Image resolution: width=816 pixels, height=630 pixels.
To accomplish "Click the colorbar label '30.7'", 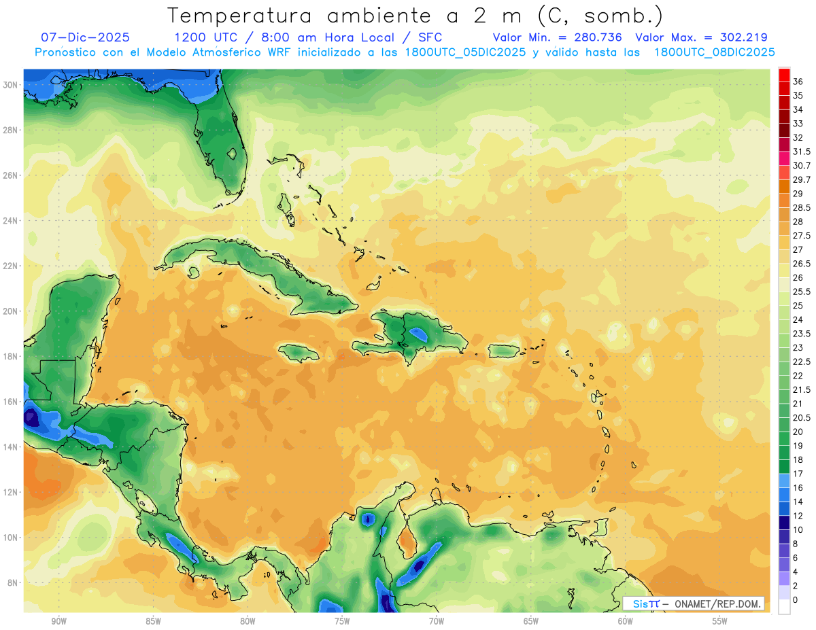I will (x=802, y=166).
